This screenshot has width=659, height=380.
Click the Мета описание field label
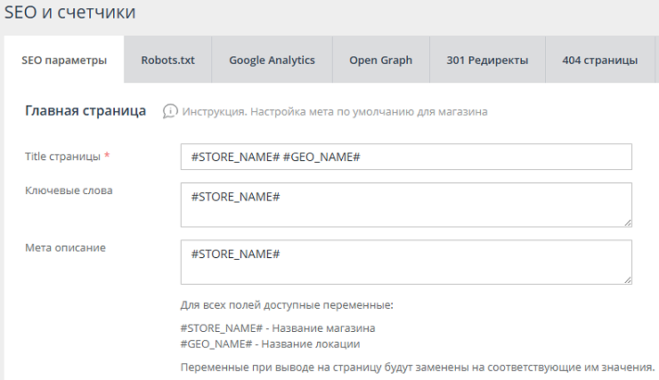tap(65, 247)
